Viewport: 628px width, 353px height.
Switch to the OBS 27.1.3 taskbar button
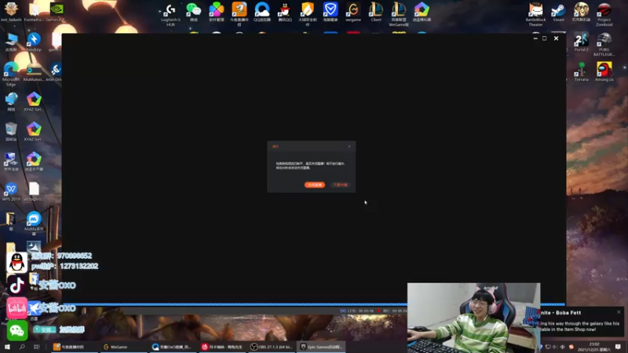click(272, 347)
